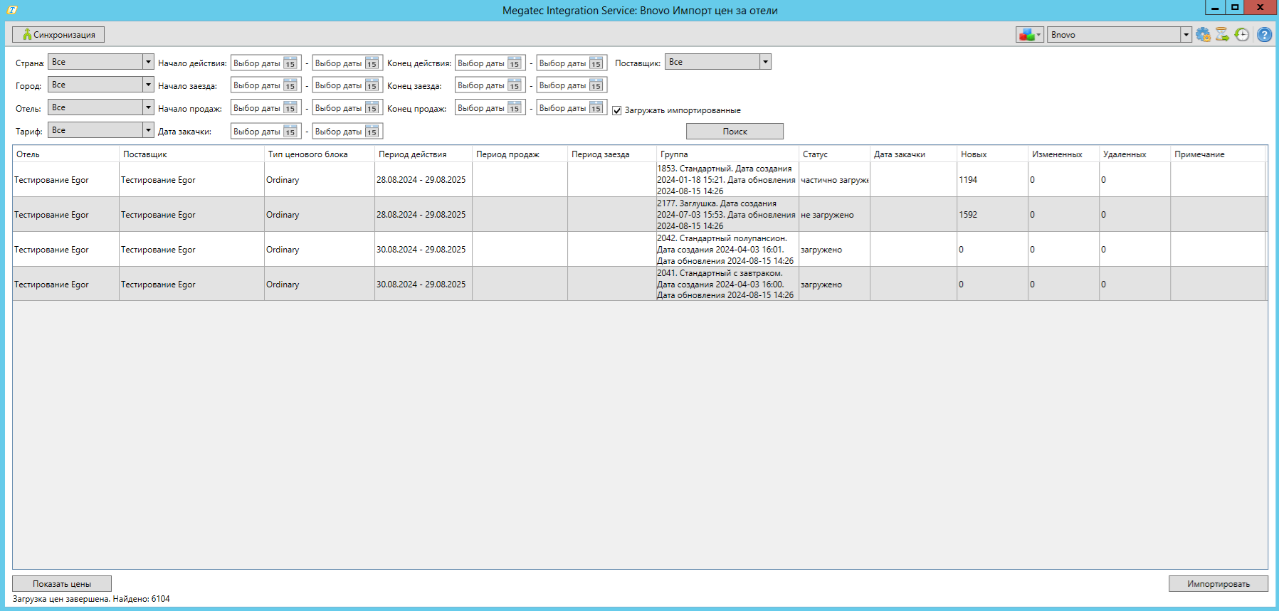Open calendar for Конец продаж from-date
The height and width of the screenshot is (611, 1279).
click(x=514, y=108)
